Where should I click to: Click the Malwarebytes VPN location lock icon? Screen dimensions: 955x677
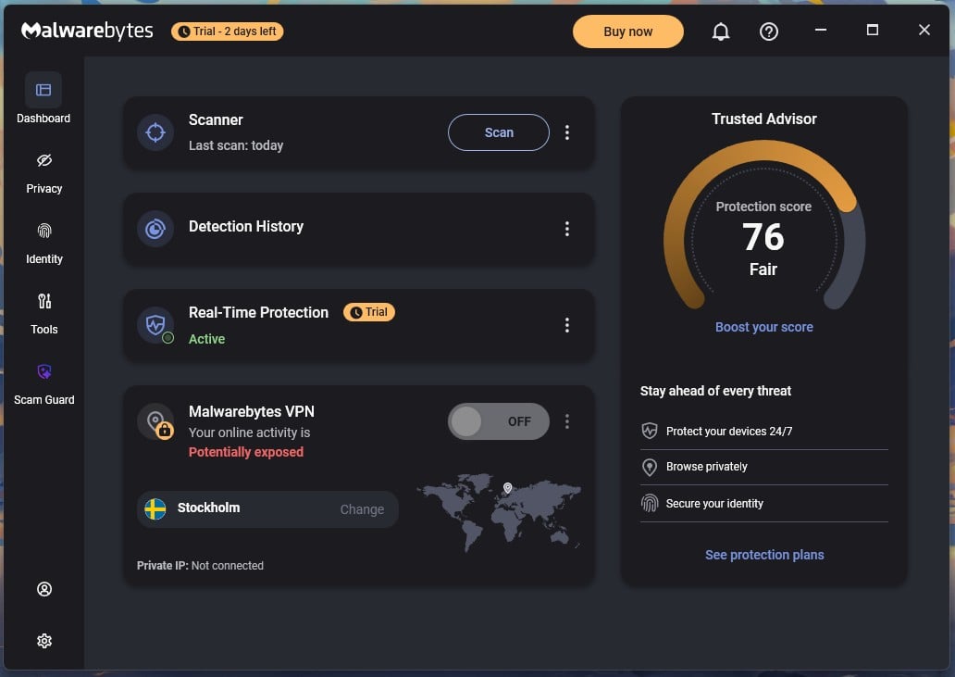pyautogui.click(x=155, y=421)
